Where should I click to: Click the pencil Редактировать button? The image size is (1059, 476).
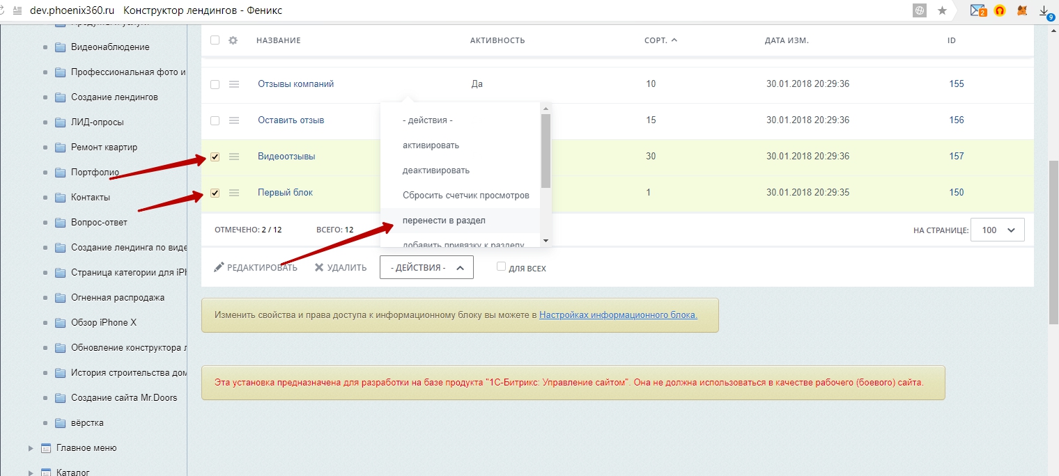256,268
